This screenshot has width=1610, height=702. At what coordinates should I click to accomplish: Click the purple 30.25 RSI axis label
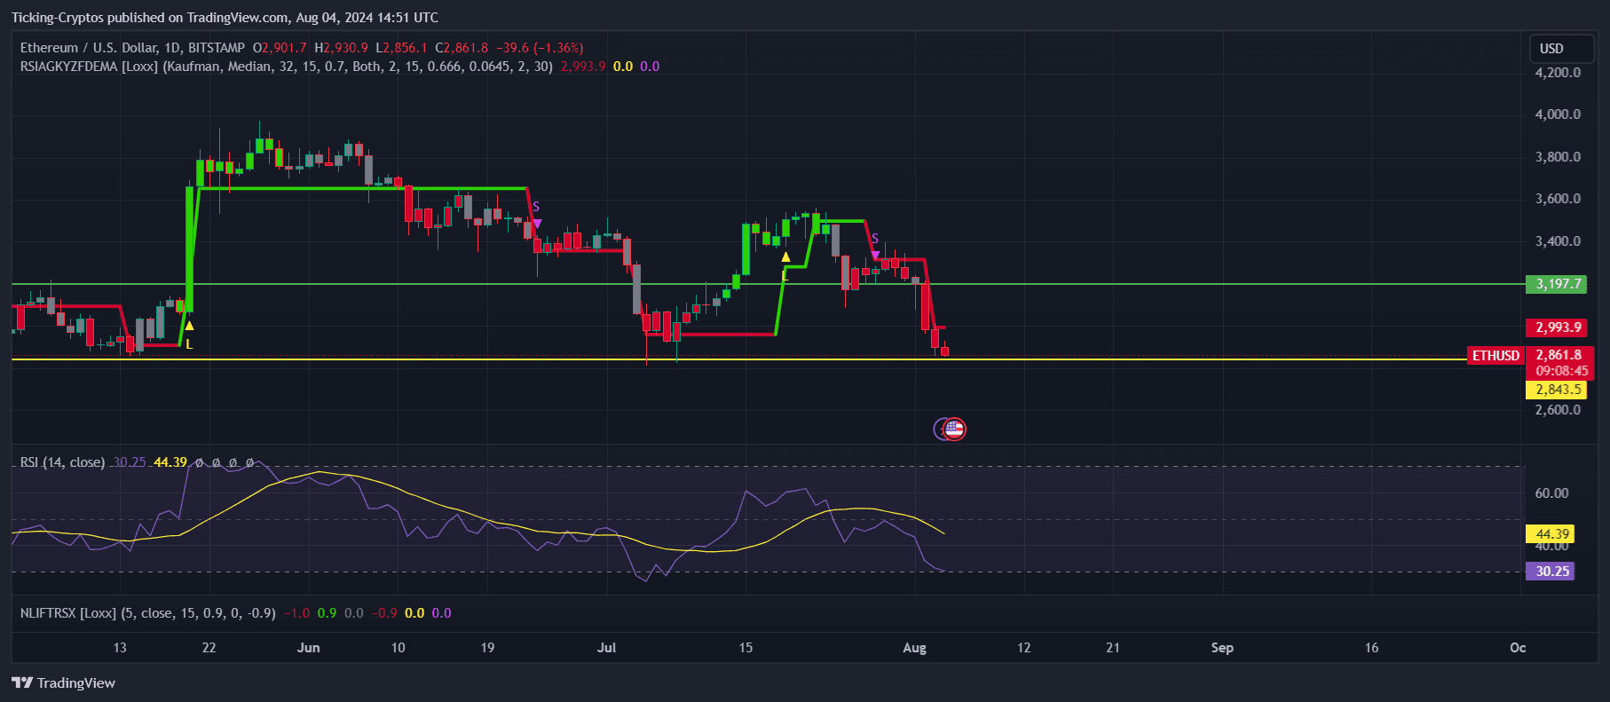[1552, 571]
